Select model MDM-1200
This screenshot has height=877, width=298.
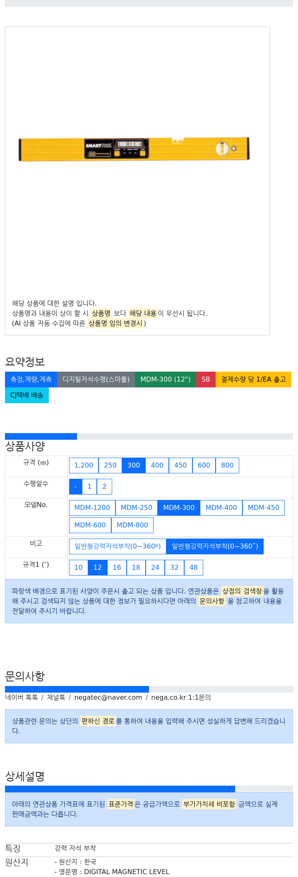[x=92, y=507]
